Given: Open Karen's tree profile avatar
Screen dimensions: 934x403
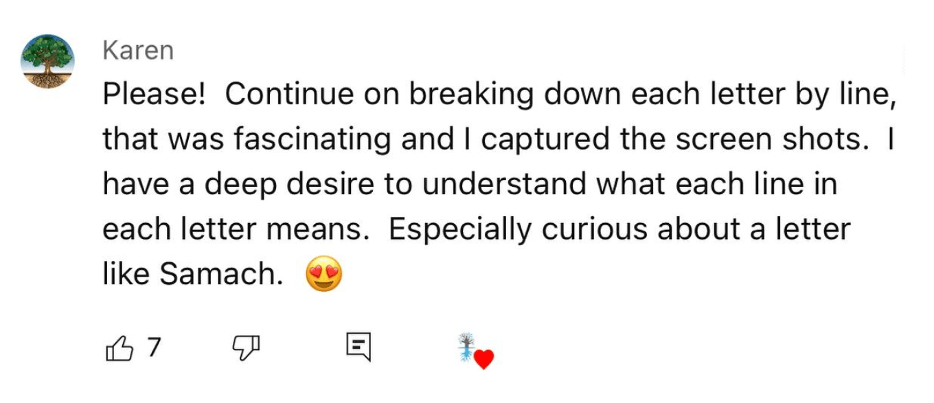Looking at the screenshot, I should click(x=48, y=61).
